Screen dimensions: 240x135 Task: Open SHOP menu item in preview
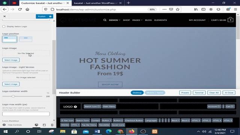126,20
